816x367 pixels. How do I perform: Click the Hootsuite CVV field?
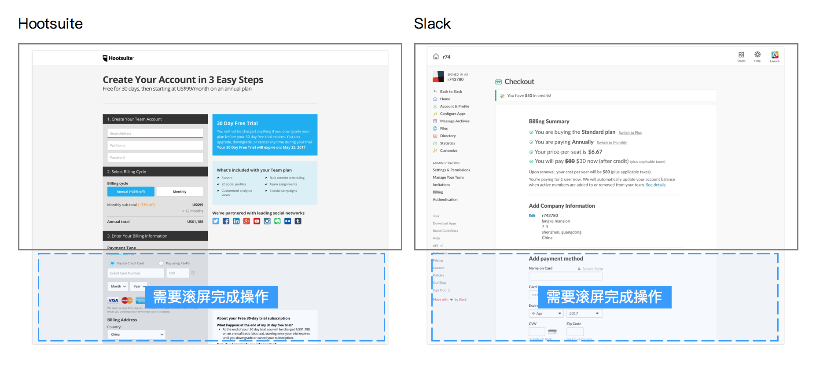(178, 273)
